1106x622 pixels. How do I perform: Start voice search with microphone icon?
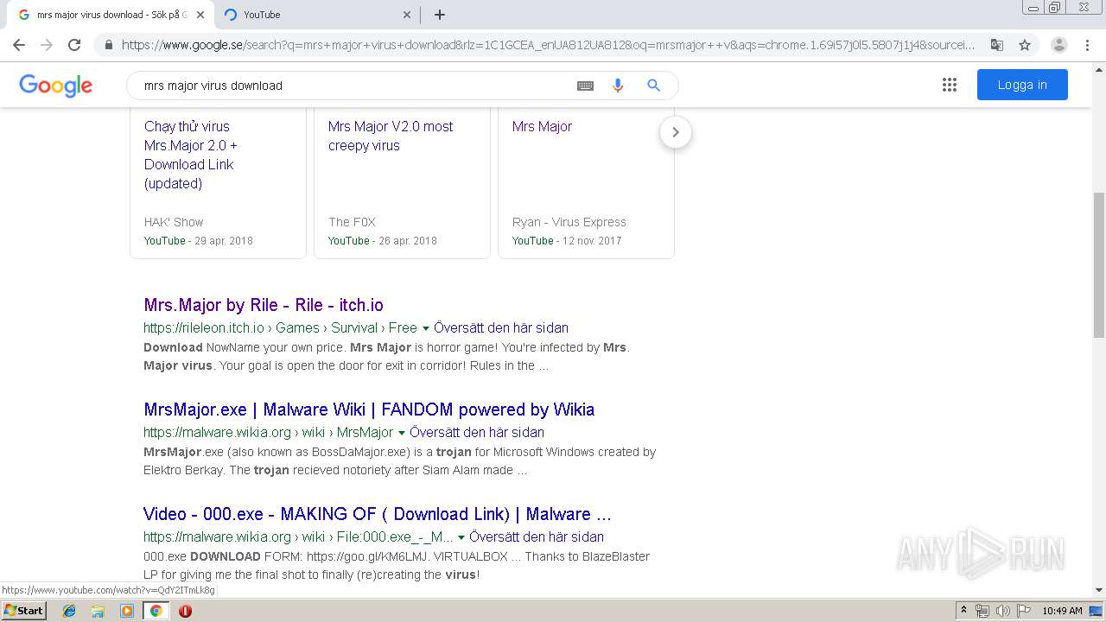pyautogui.click(x=618, y=86)
